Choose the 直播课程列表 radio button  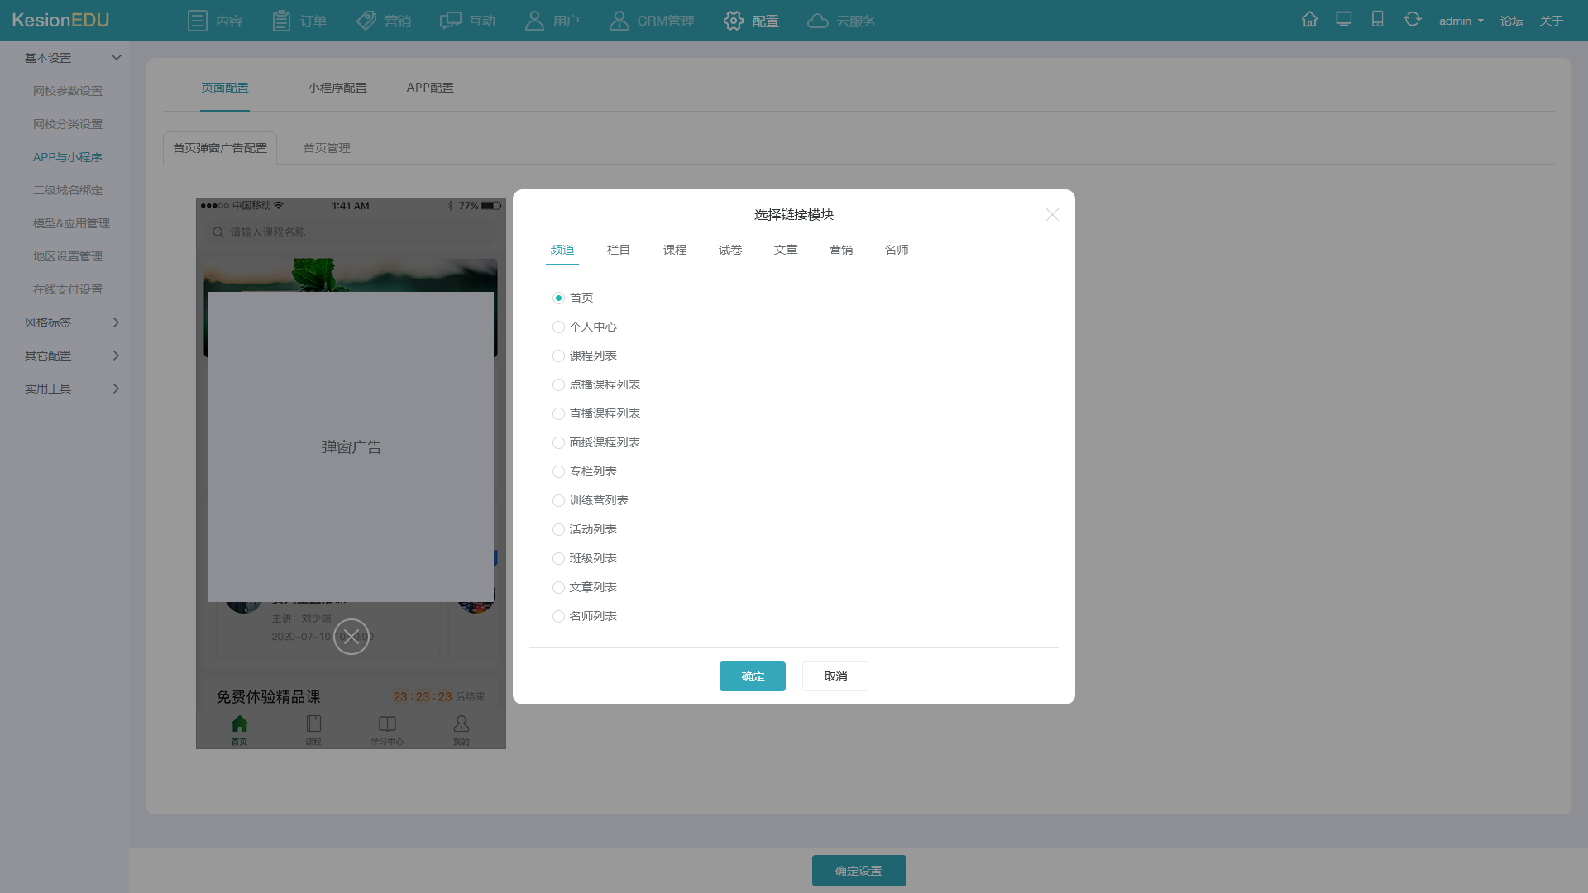tap(558, 413)
